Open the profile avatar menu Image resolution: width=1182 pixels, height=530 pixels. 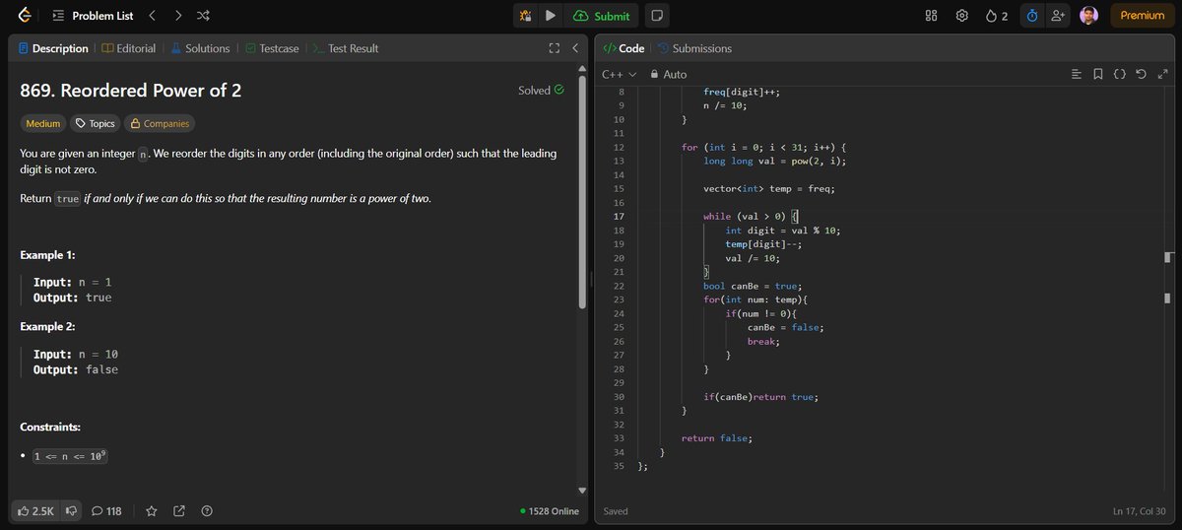click(x=1088, y=16)
